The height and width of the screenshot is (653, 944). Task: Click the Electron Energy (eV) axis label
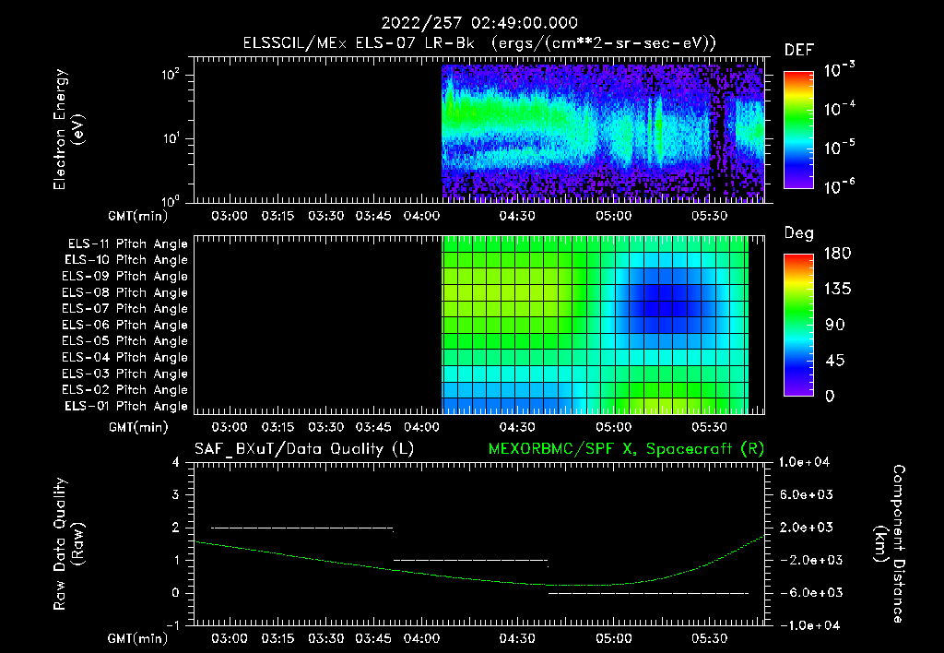pos(68,129)
